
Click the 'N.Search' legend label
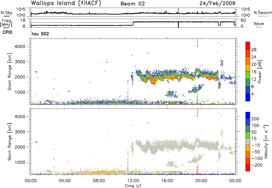(x=262, y=13)
